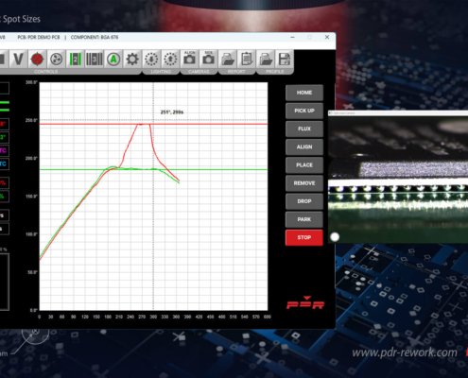This screenshot has width=468, height=378.
Task: Click 'COMPONENT: BGA 676' in title bar
Action: coord(95,38)
